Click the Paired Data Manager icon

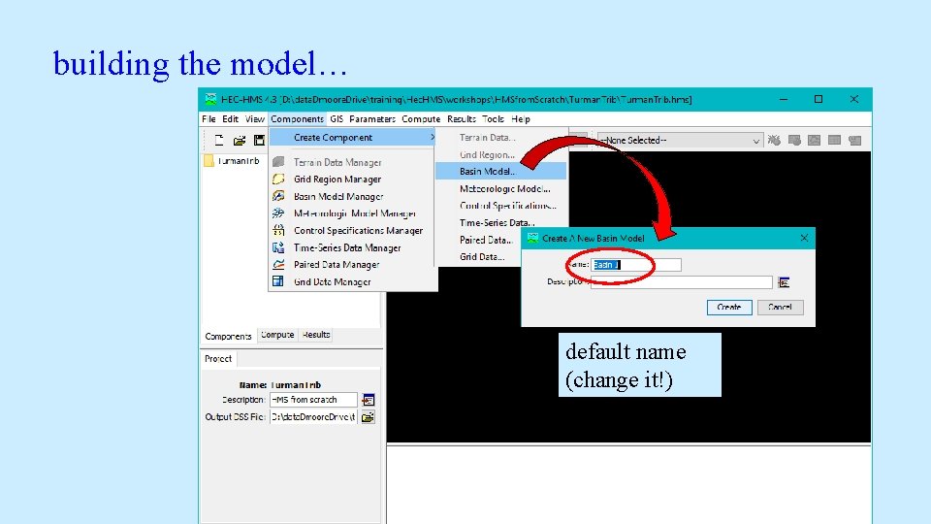[x=278, y=264]
